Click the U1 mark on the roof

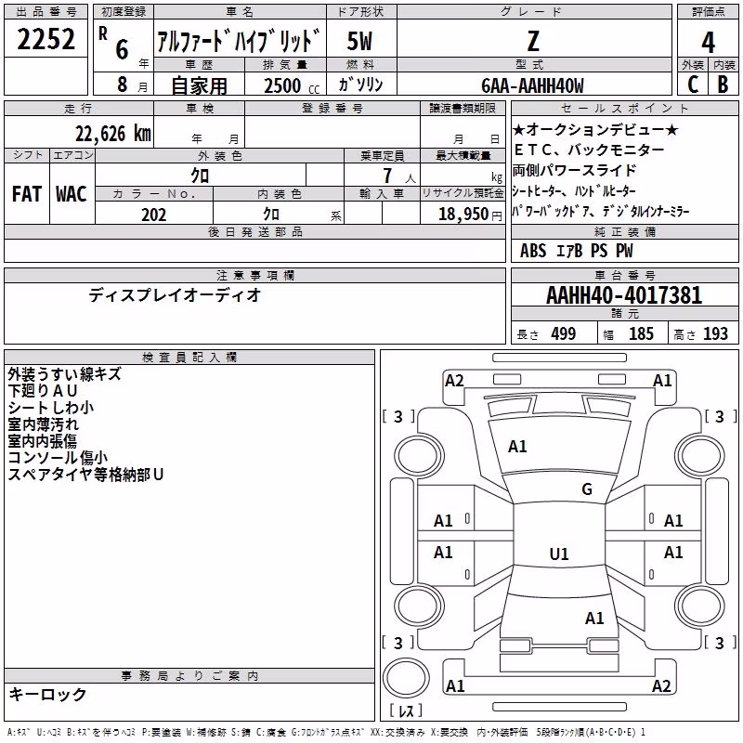pyautogui.click(x=559, y=554)
